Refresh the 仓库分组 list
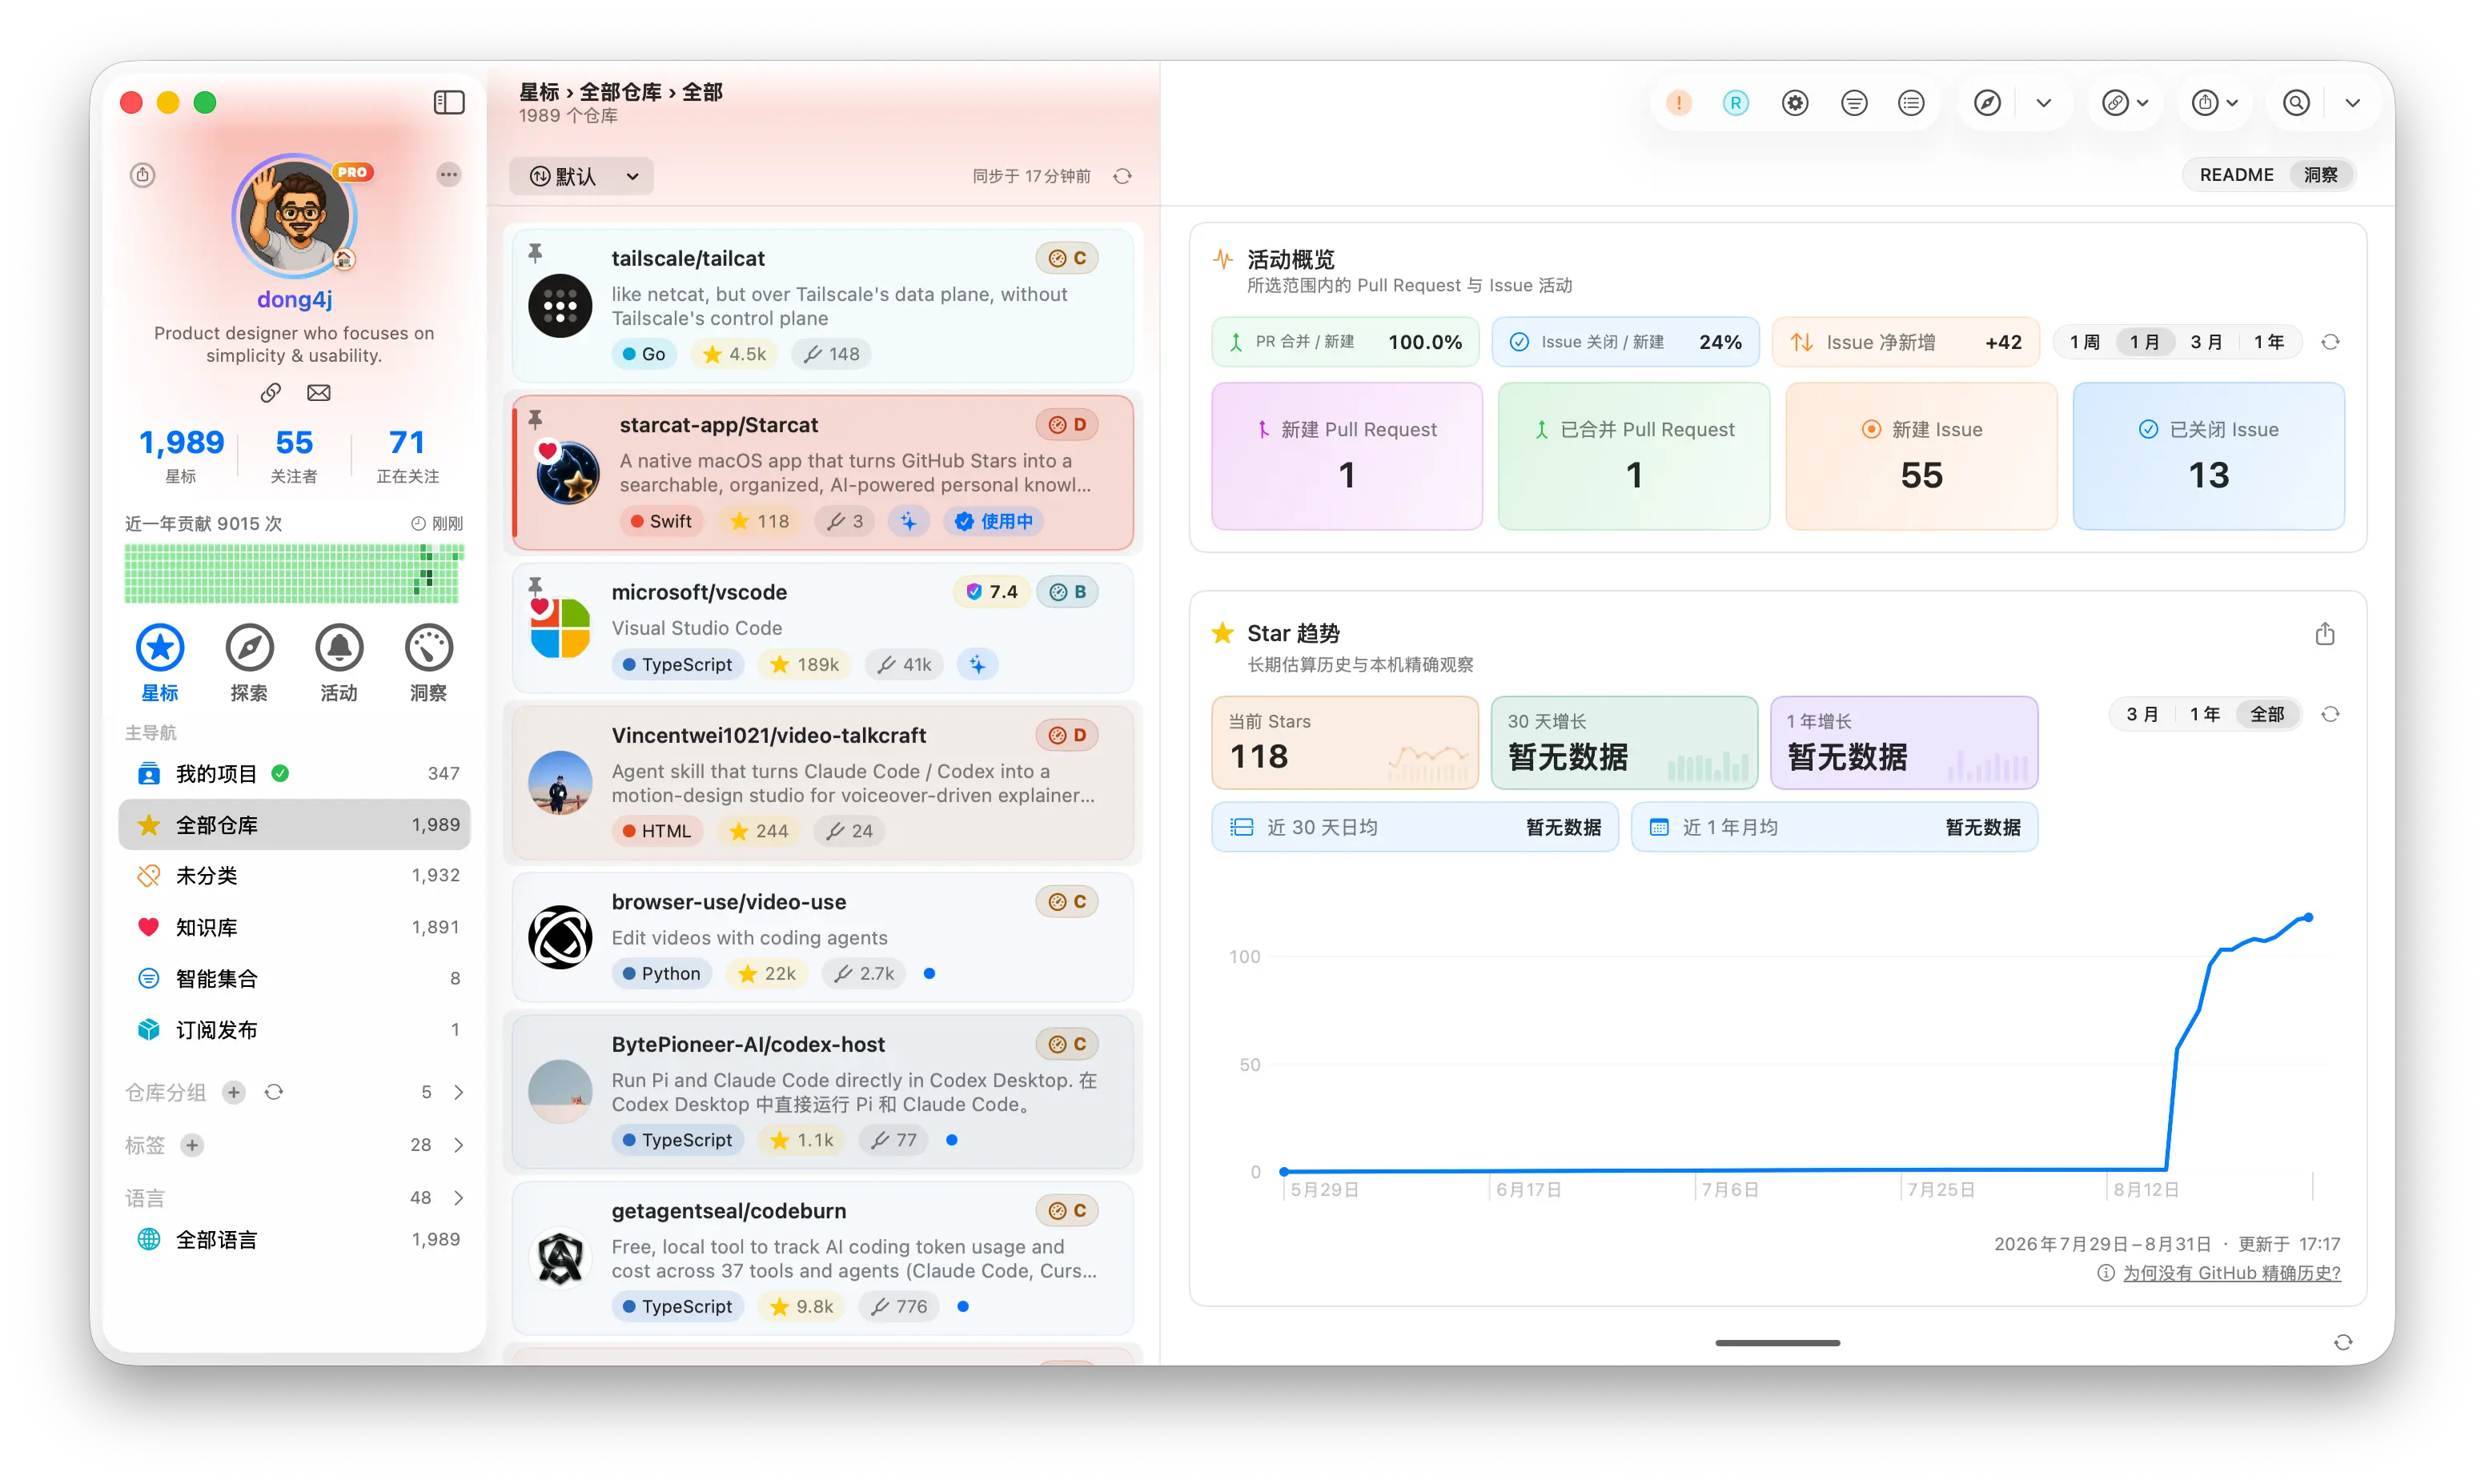This screenshot has width=2485, height=1484. (274, 1092)
